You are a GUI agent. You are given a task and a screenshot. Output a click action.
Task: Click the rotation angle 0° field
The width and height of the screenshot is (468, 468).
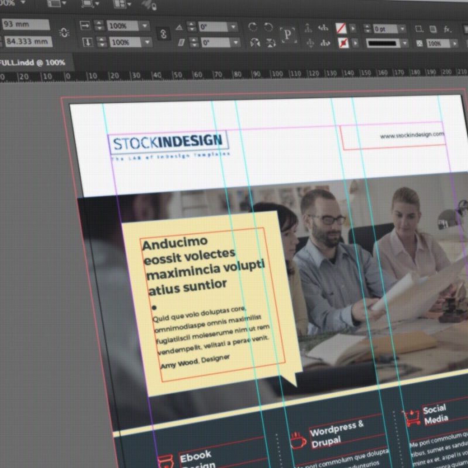(x=213, y=27)
